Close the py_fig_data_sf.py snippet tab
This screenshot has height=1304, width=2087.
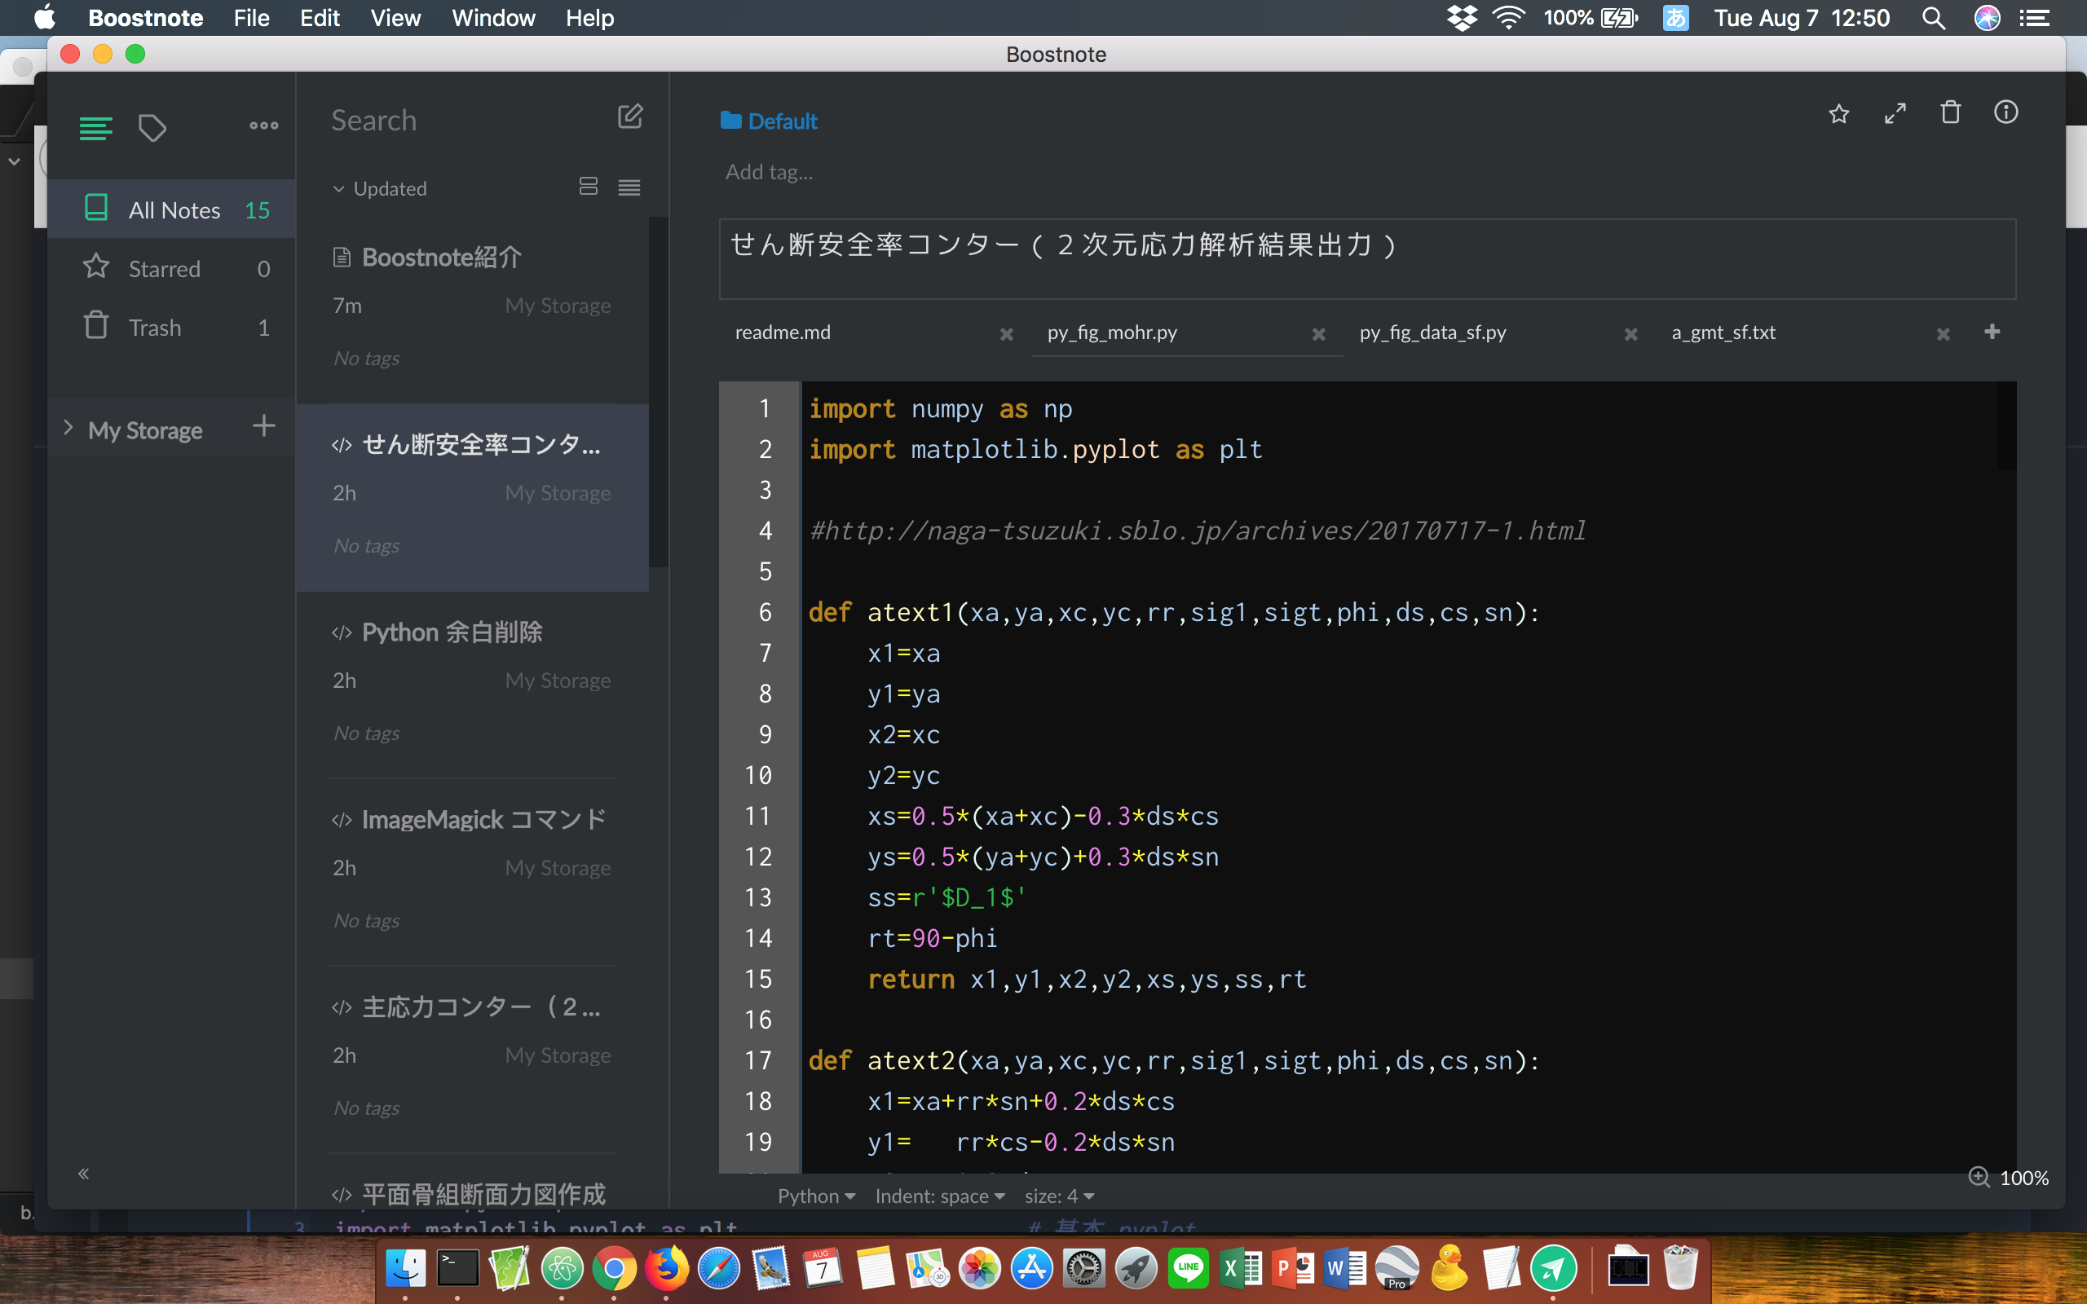coord(1630,334)
